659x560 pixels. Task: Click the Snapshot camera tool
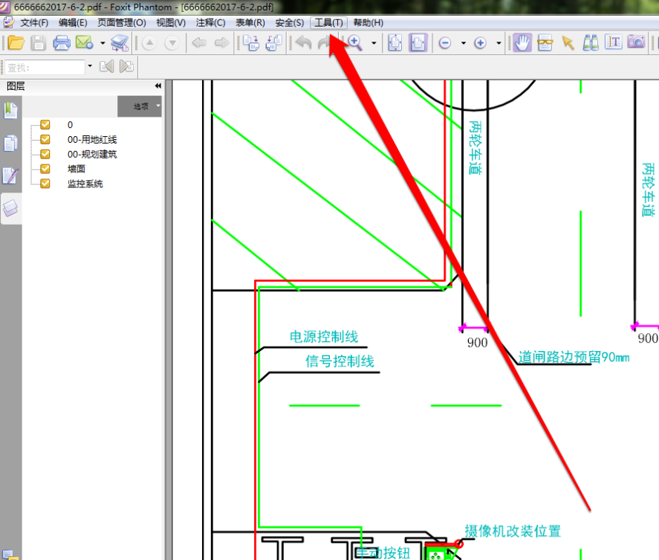(x=636, y=42)
